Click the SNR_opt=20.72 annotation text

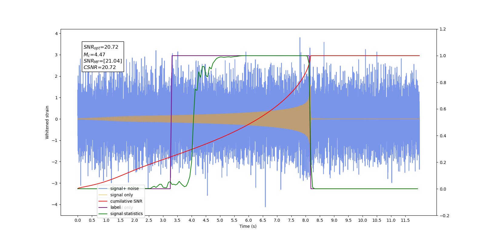click(x=101, y=47)
